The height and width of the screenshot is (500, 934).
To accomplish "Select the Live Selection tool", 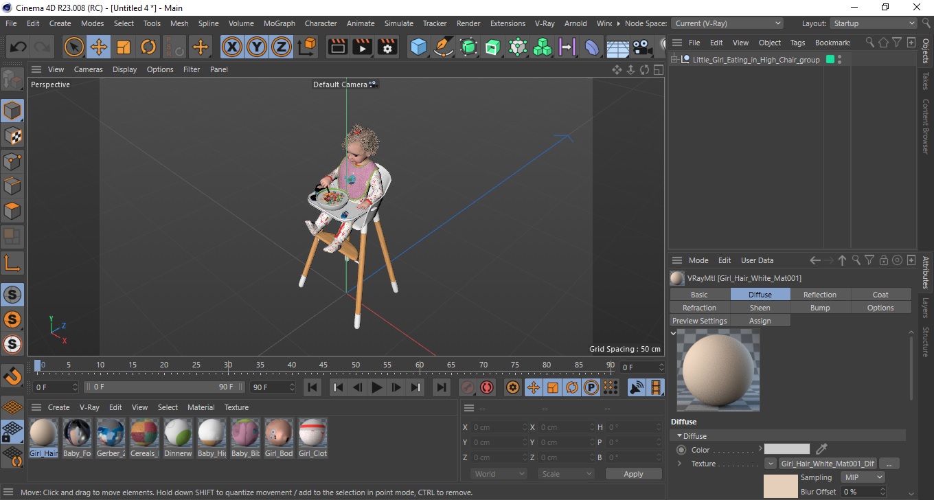I will coord(74,47).
